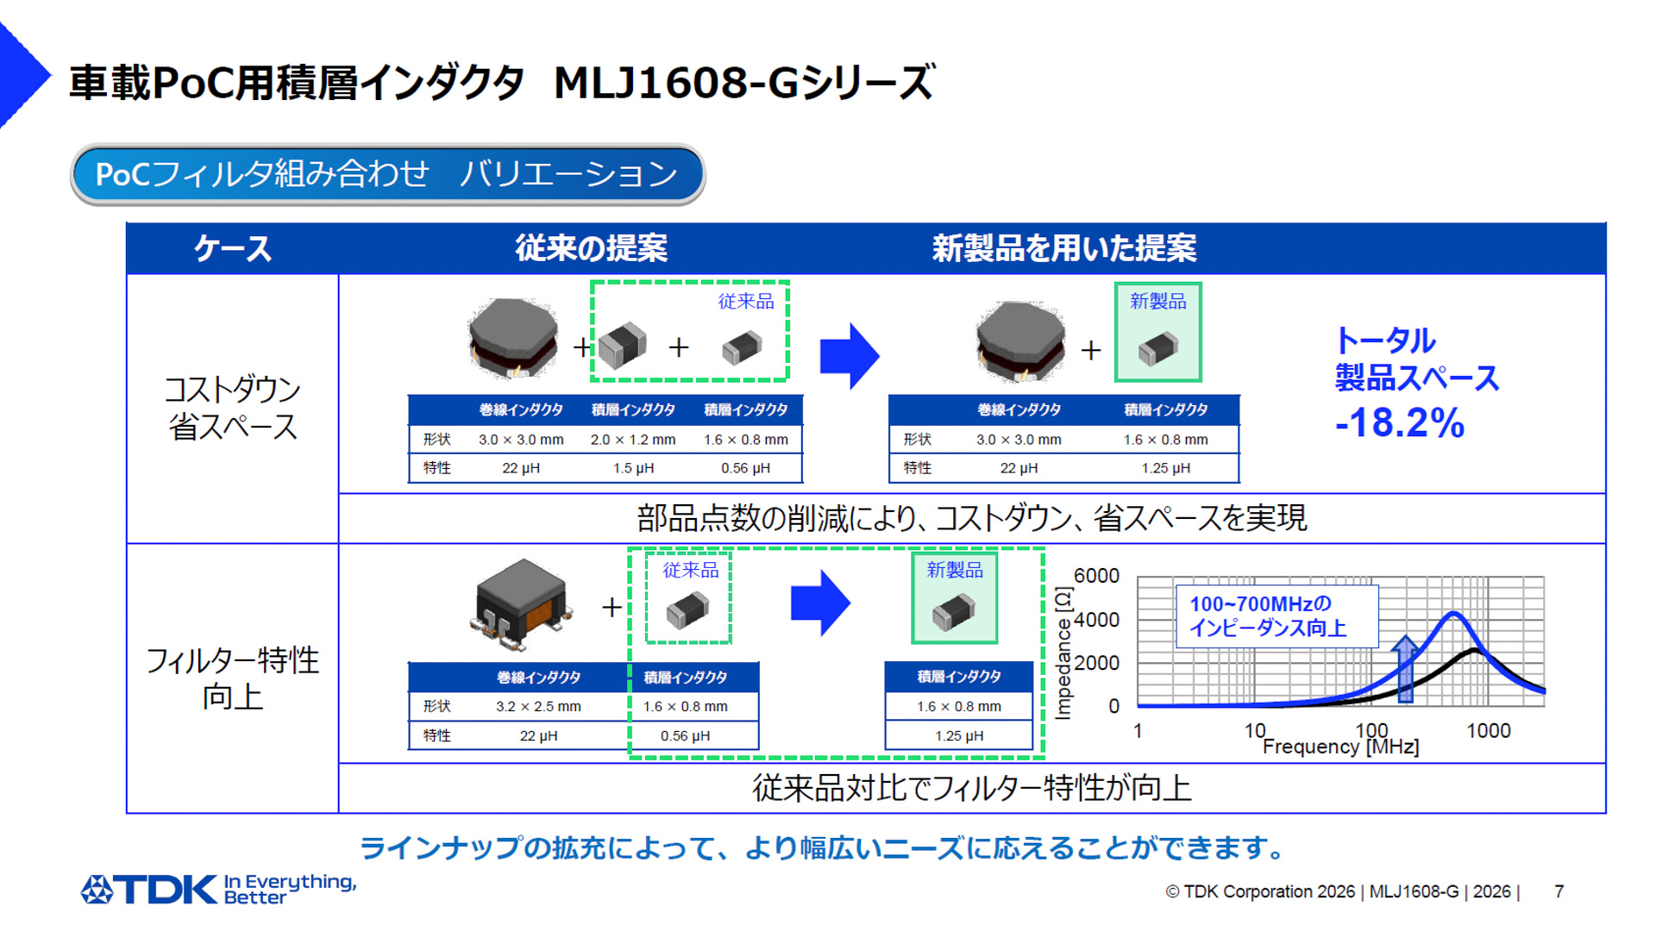Image resolution: width=1656 pixels, height=931 pixels.
Task: Click the blue chevron beside the slide title
Action: click(x=24, y=76)
